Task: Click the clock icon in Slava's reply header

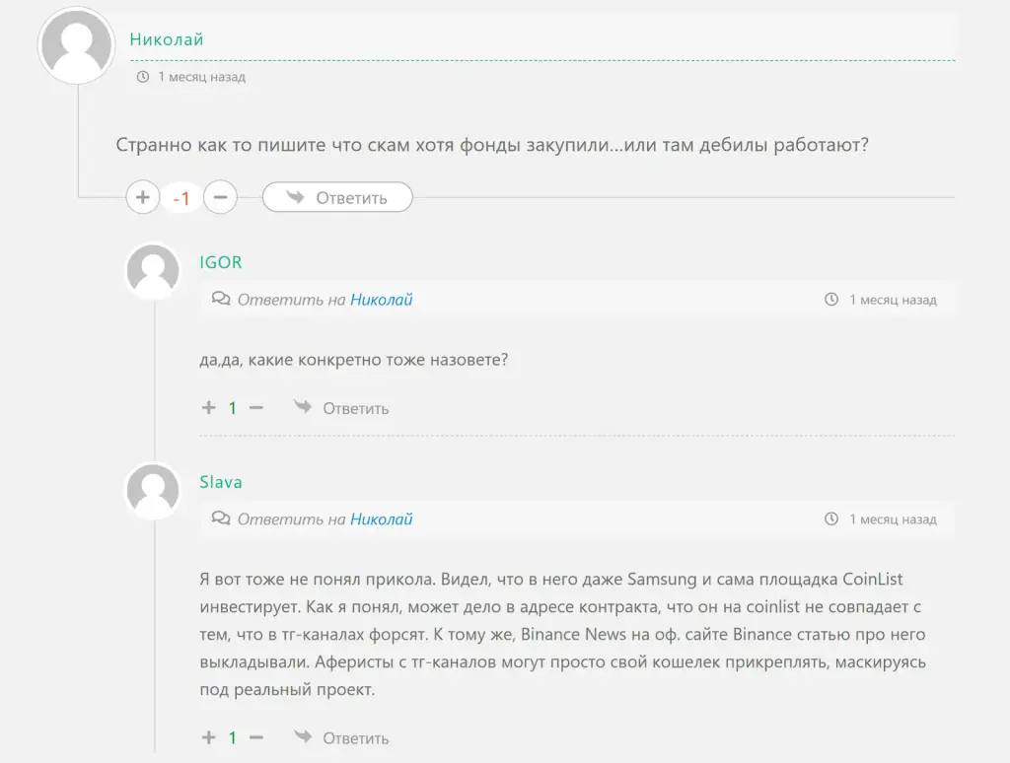Action: coord(831,519)
